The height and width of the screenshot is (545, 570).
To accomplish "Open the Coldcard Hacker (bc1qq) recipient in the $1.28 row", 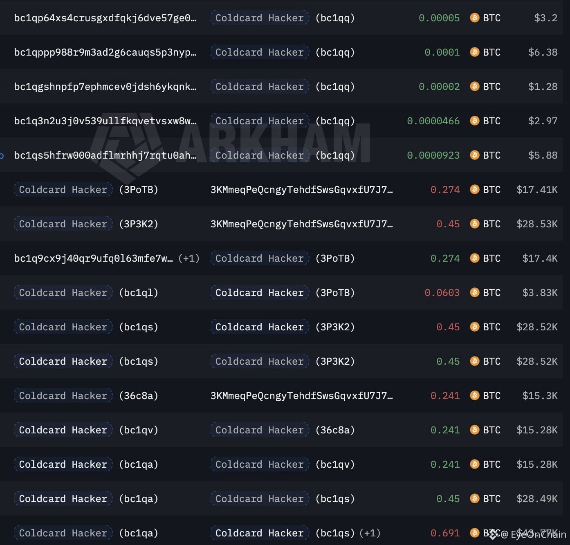I will [283, 87].
